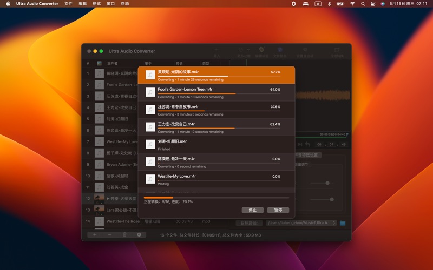Click the 类型 column header
Image resolution: width=433 pixels, height=270 pixels.
(x=206, y=63)
